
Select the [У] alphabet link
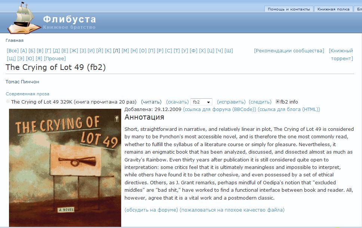point(185,50)
